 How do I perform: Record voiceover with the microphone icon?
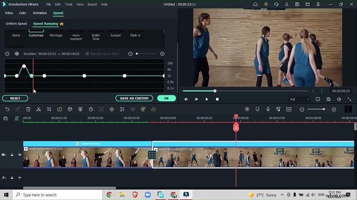pos(268,109)
